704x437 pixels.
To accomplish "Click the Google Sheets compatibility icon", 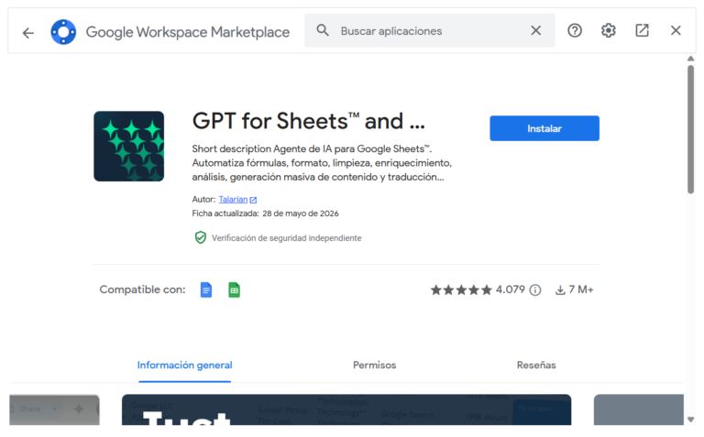I will pos(234,290).
